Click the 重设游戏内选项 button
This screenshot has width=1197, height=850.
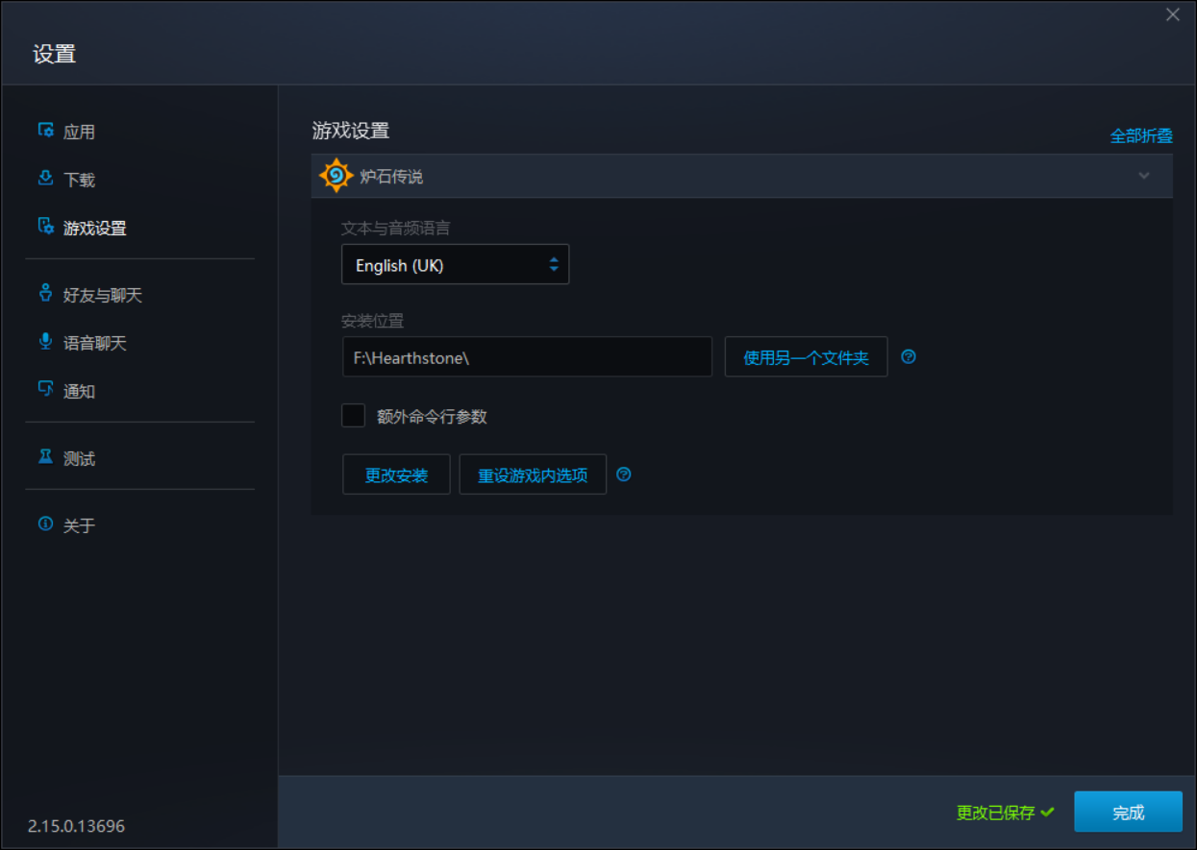click(533, 474)
